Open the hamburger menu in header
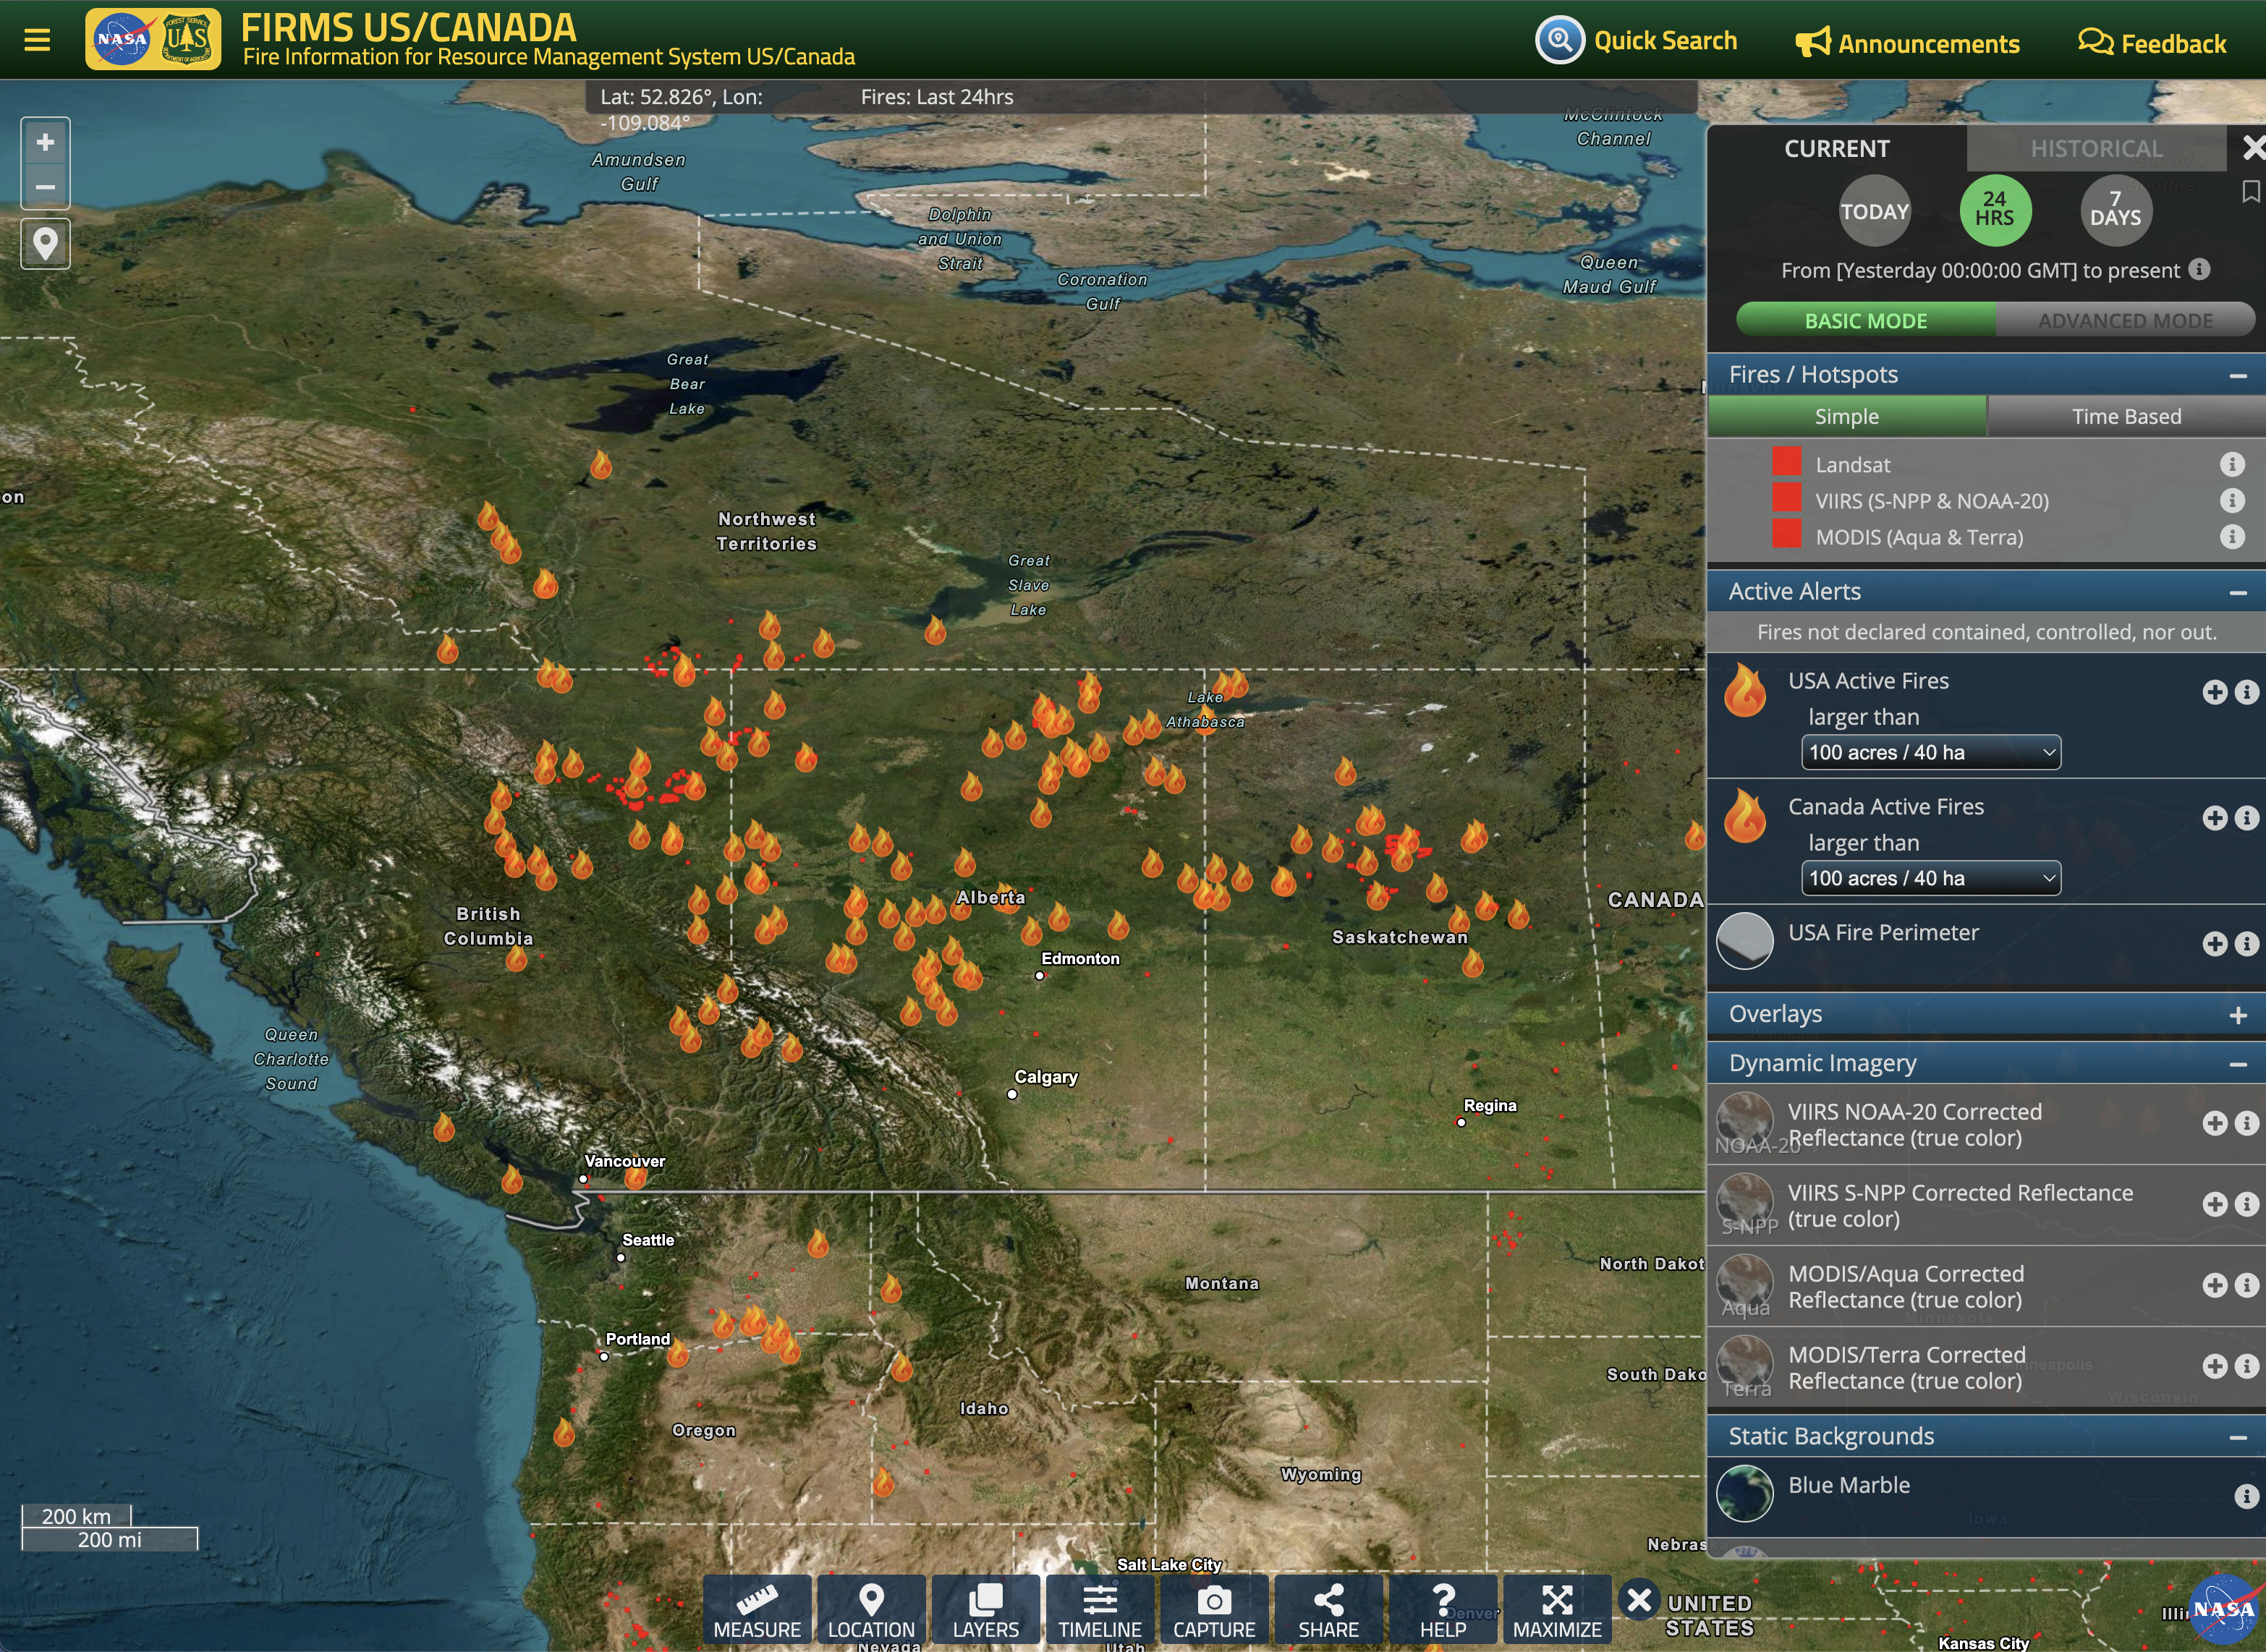Image resolution: width=2266 pixels, height=1652 pixels. 37,40
